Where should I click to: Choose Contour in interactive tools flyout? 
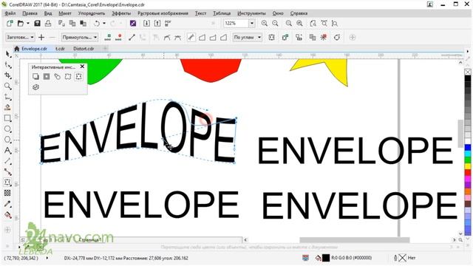click(47, 77)
